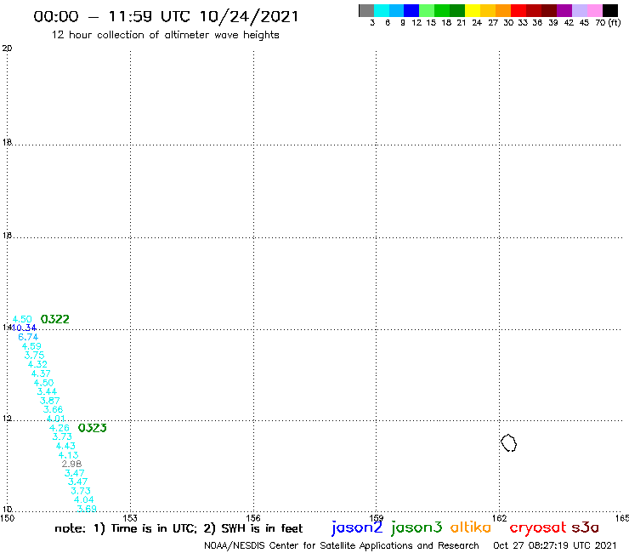
Task: Click the latitude axis label 20
Action: point(7,48)
